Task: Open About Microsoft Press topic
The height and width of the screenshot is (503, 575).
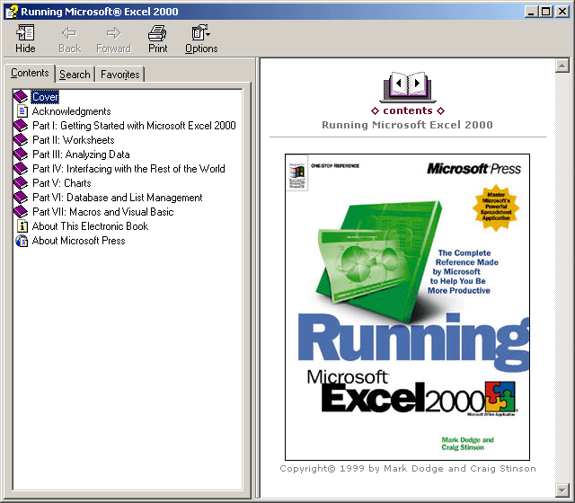Action: coord(78,241)
